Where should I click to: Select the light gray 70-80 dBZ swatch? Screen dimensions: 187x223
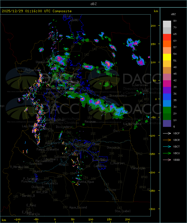(x=167, y=24)
